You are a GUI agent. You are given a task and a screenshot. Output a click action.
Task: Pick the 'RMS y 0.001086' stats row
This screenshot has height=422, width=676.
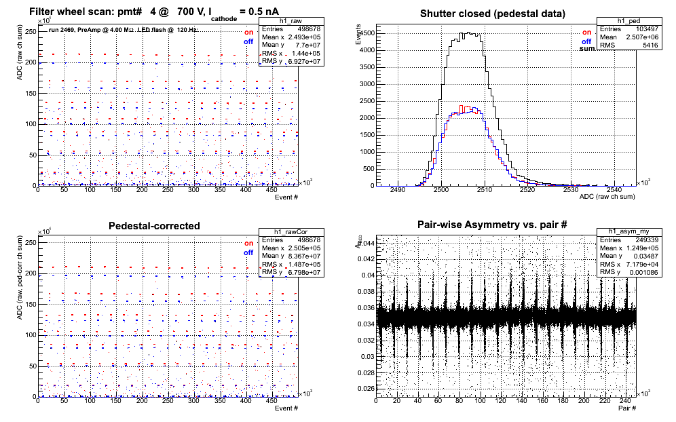629,271
